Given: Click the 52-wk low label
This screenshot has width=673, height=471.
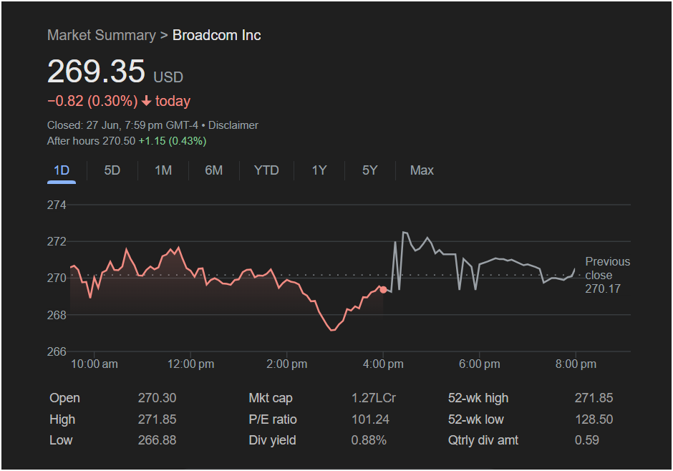Looking at the screenshot, I should tap(475, 419).
